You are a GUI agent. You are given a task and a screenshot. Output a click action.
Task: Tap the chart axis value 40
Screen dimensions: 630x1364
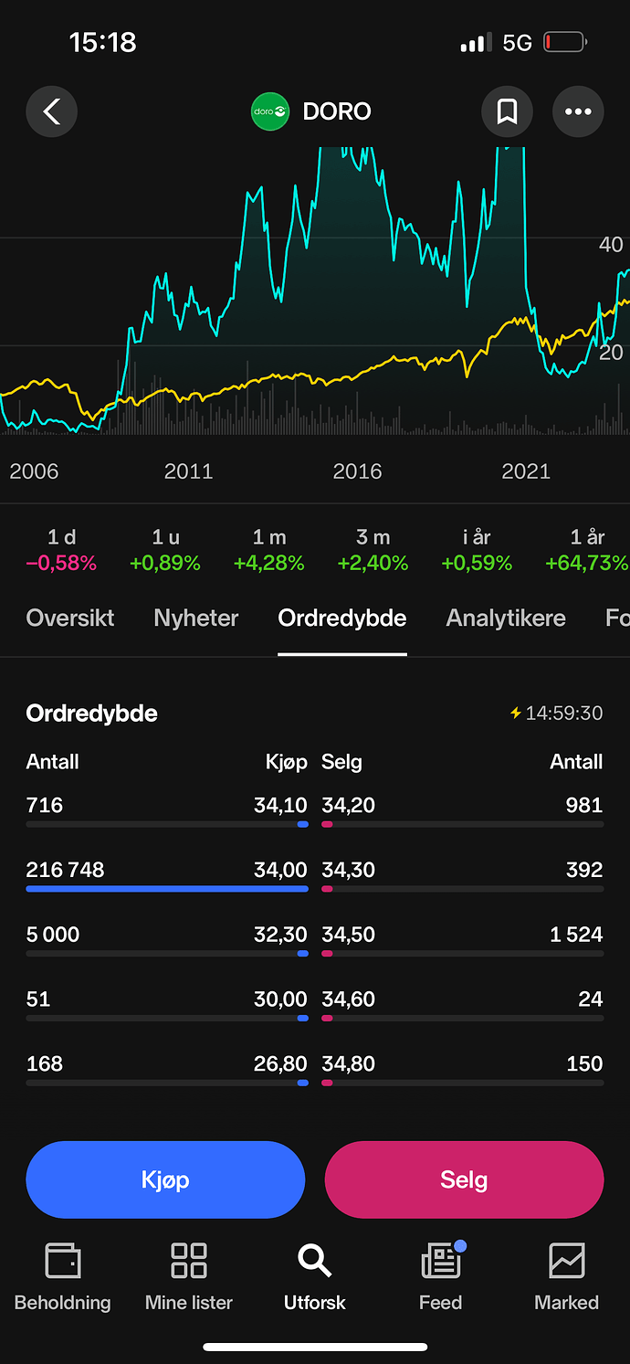tap(611, 245)
